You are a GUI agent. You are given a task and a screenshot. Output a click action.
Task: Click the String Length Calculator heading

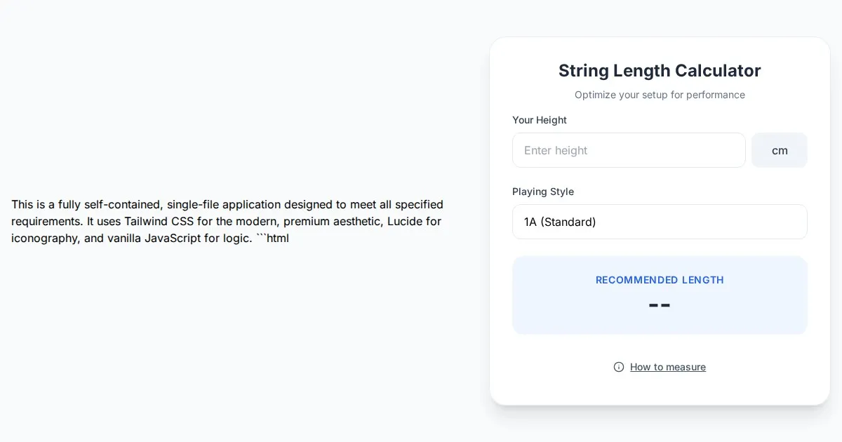click(x=660, y=71)
